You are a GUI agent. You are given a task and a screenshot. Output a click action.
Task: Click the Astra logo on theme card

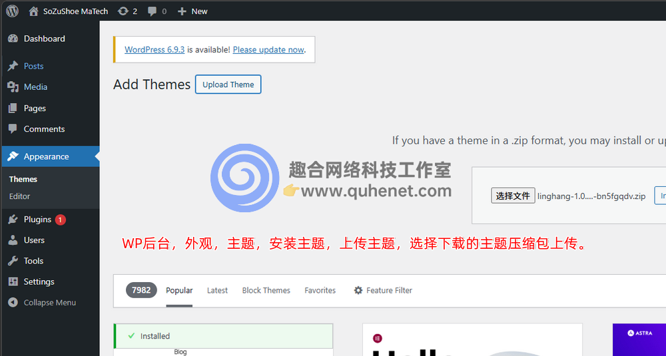coord(639,333)
